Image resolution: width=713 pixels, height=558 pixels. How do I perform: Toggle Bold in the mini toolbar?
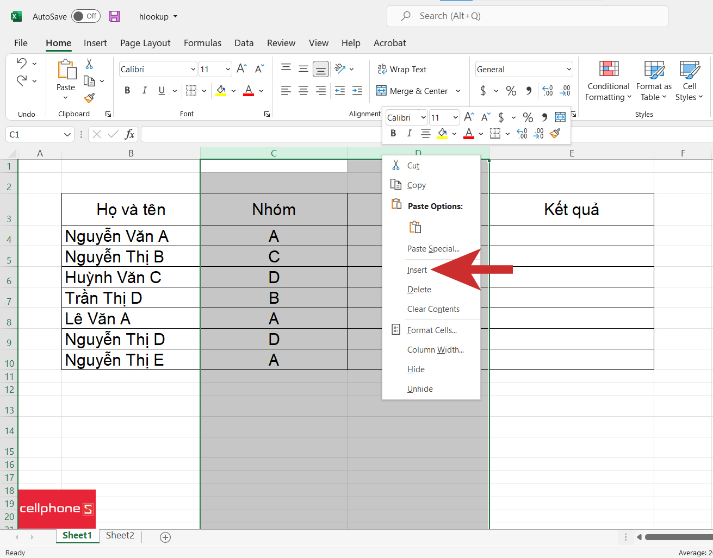(393, 133)
